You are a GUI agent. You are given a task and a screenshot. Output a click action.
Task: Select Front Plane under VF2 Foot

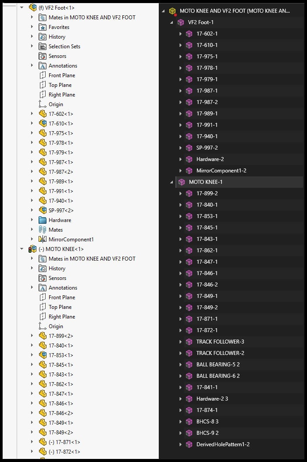61,75
